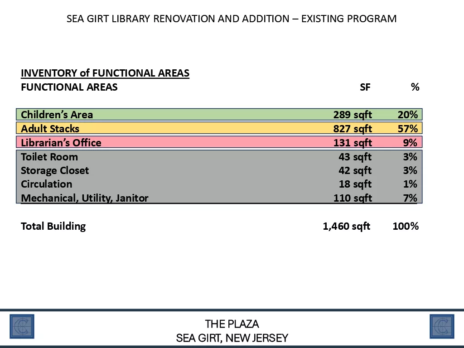
Task: Click the '9%' value
Action: tap(410, 143)
